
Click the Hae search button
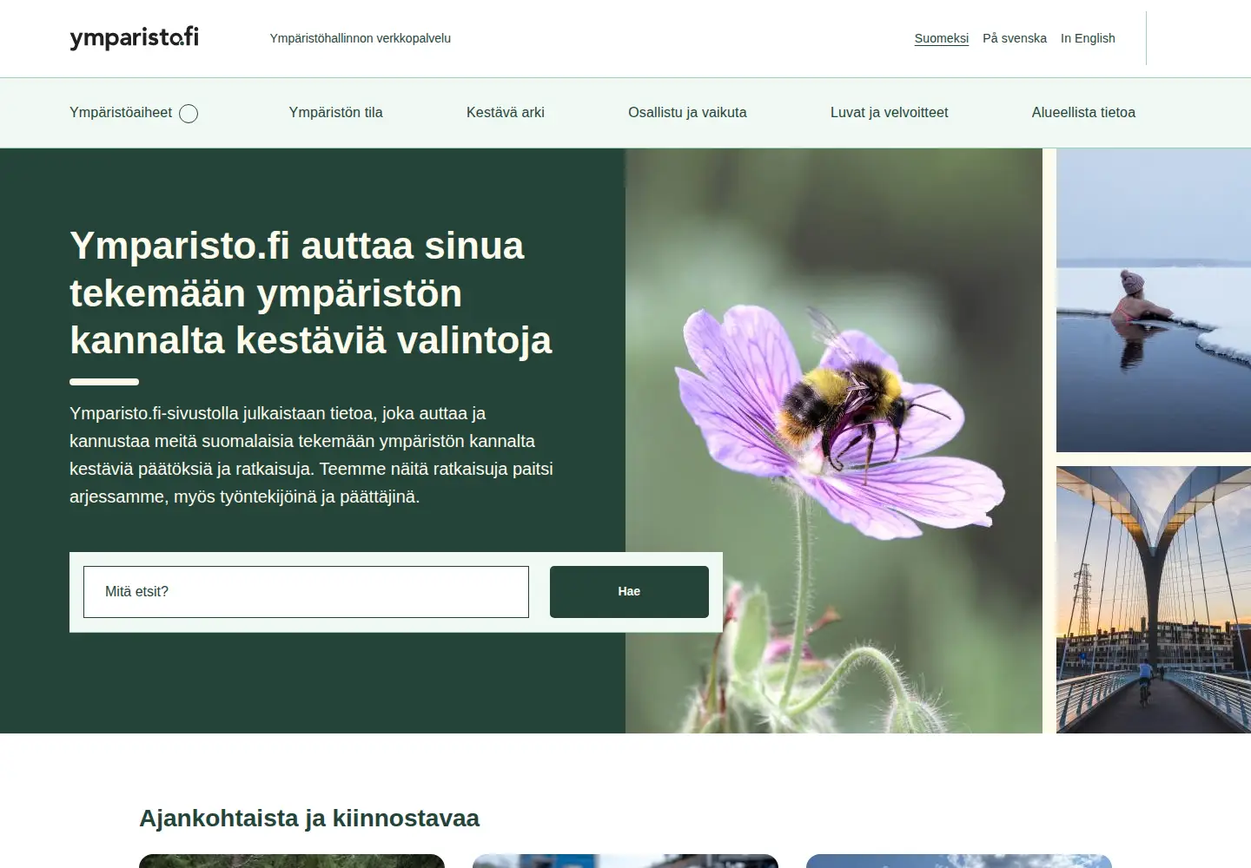[x=629, y=592]
